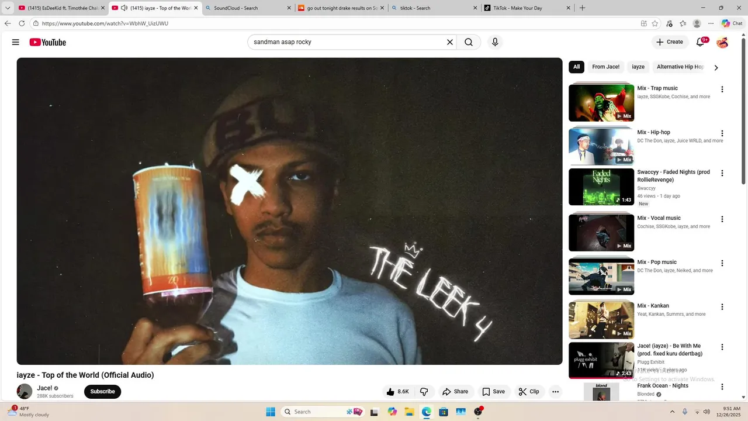
Task: Close the iayze - Top of the World tab
Action: point(196,8)
